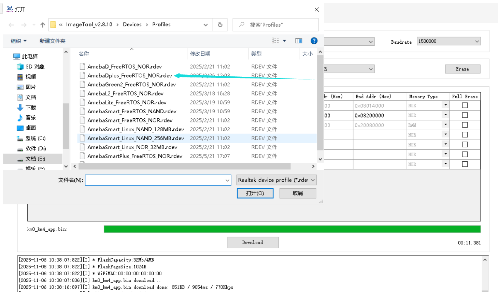Image resolution: width=498 pixels, height=292 pixels.
Task: Open the Realtek device profile file type dropdown
Action: (276, 180)
